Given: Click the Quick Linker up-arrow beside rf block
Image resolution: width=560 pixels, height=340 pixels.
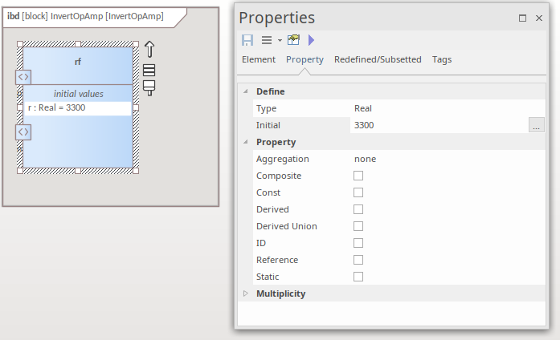Looking at the screenshot, I should (149, 51).
